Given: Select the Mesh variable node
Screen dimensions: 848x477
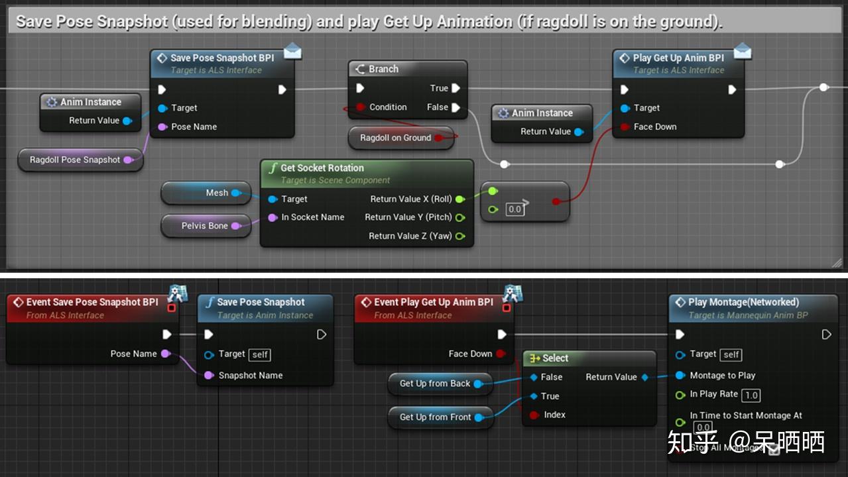Looking at the screenshot, I should (206, 193).
